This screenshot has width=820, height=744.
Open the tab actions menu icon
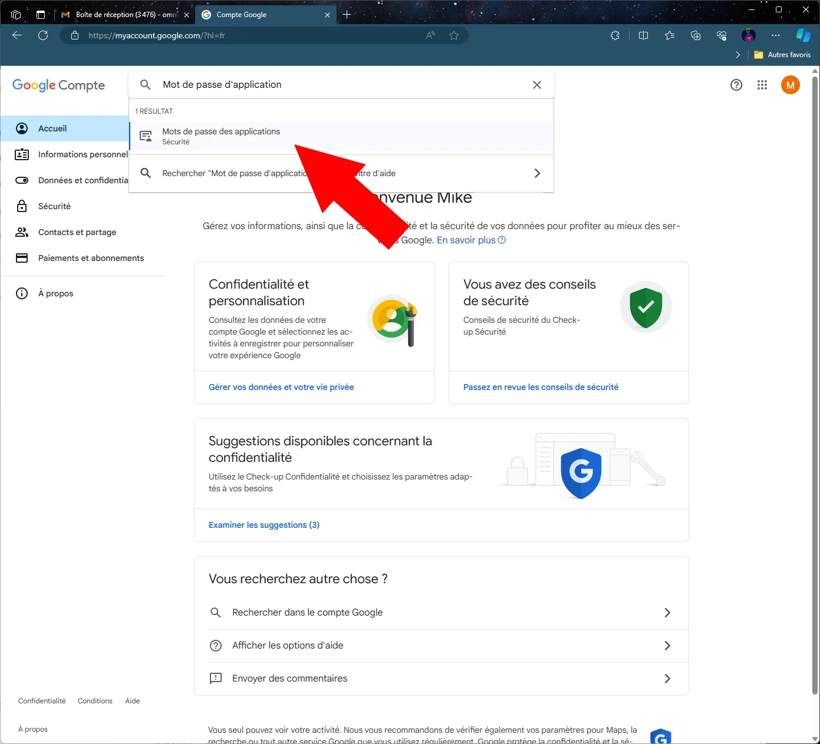pos(41,15)
